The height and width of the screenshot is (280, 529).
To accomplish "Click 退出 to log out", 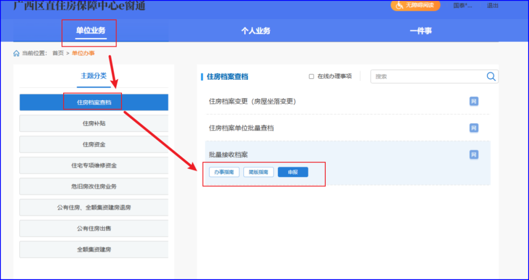I will click(x=492, y=5).
